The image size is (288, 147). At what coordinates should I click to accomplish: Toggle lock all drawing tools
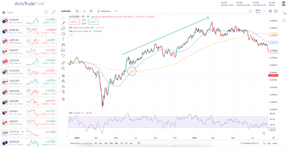tap(63, 86)
